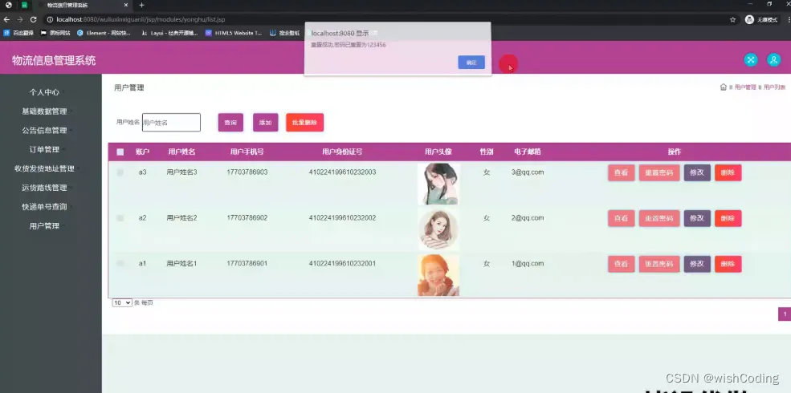The image size is (791, 393).
Task: View details for user a2
Action: 621,218
